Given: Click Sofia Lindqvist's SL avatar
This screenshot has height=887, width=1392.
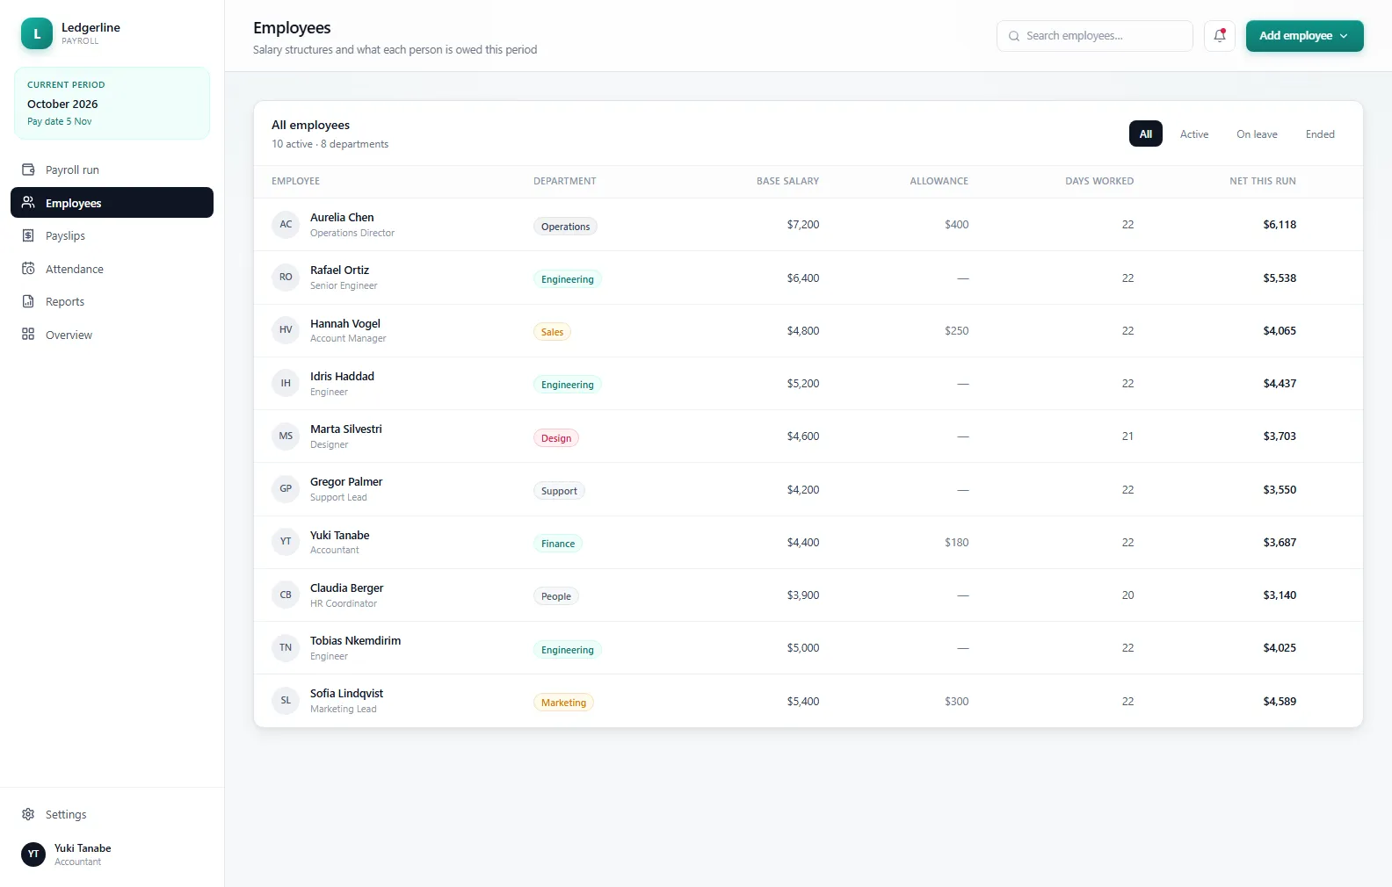Looking at the screenshot, I should click(x=286, y=701).
